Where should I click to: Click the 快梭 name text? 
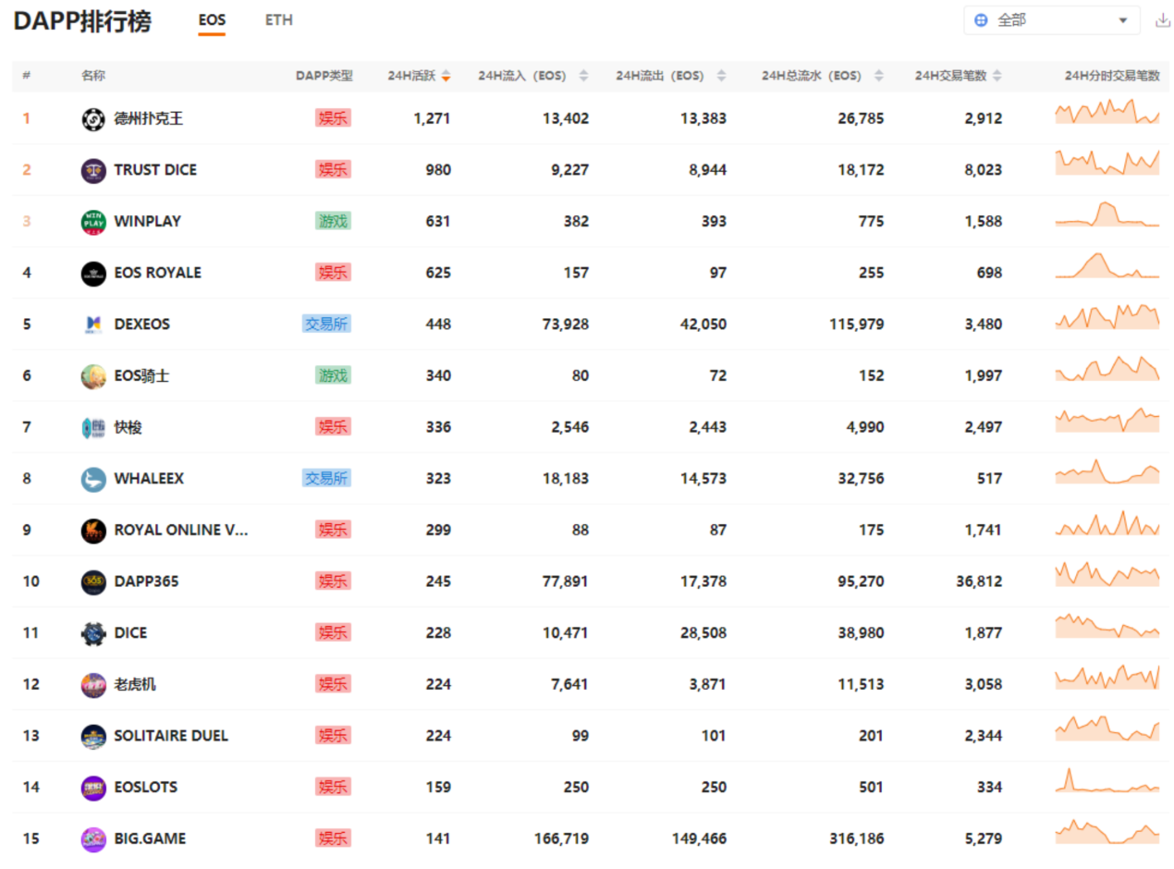point(128,427)
